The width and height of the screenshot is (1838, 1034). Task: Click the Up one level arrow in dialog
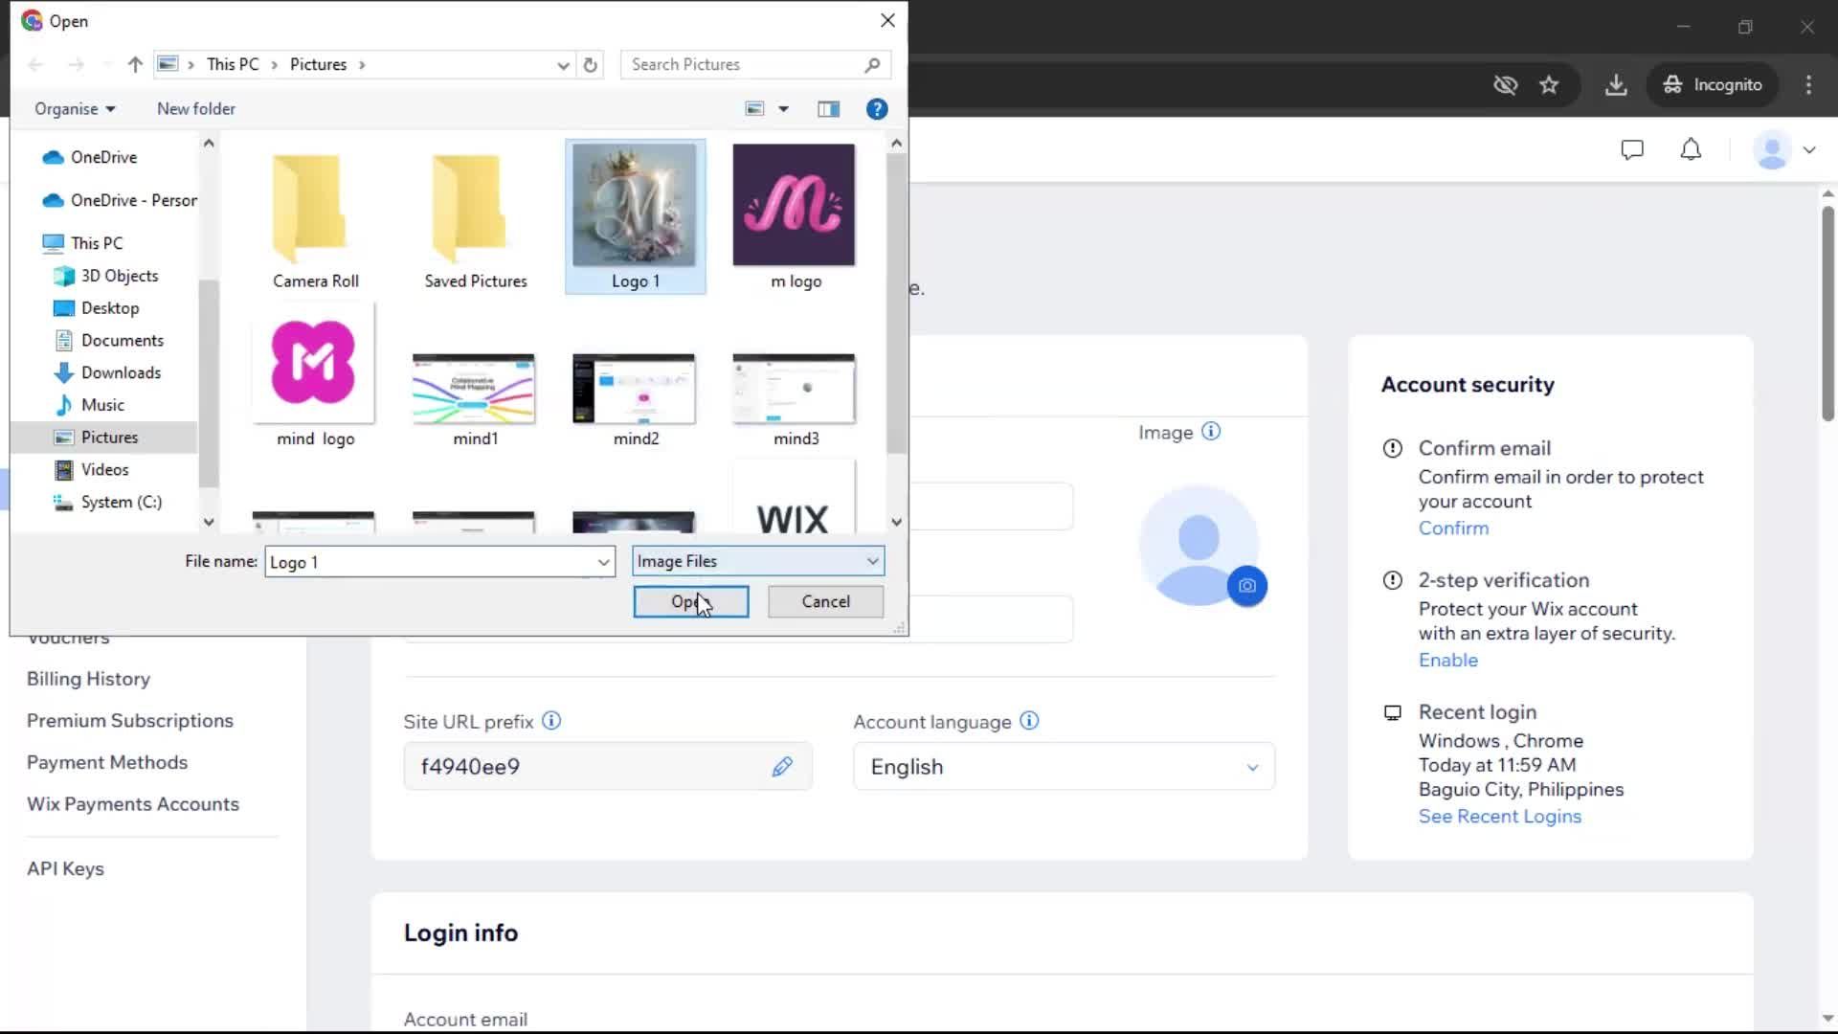[x=135, y=64]
